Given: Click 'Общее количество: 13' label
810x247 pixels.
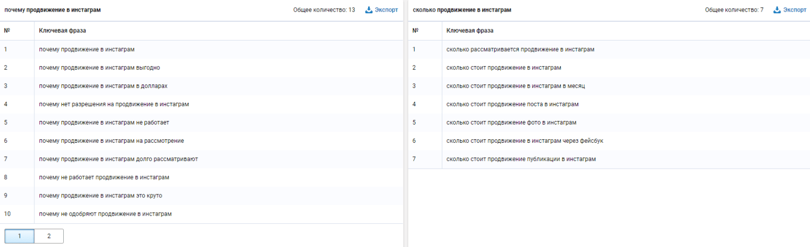Looking at the screenshot, I should pyautogui.click(x=324, y=10).
